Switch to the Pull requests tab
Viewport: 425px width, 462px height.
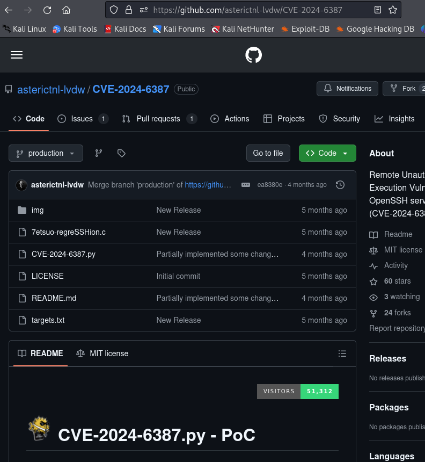(x=159, y=119)
